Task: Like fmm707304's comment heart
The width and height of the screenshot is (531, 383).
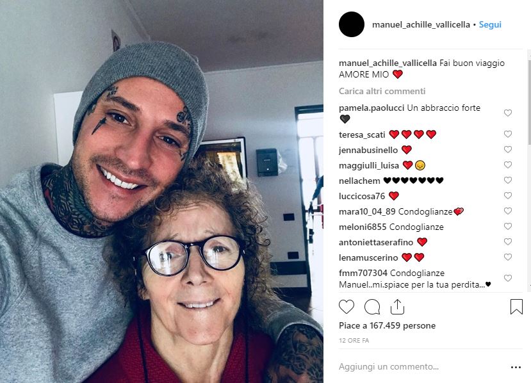Action: tap(508, 278)
